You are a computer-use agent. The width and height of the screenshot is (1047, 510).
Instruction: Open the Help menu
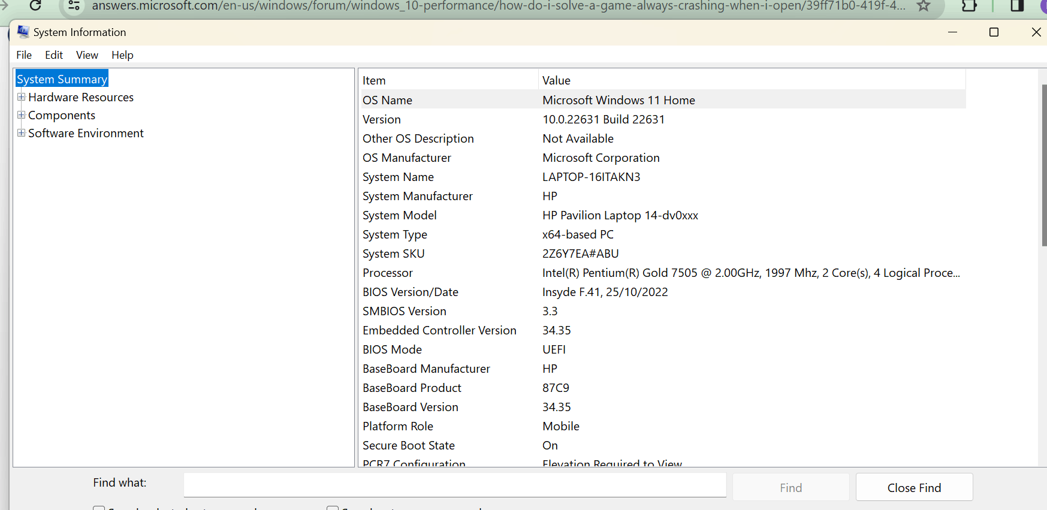click(x=122, y=55)
